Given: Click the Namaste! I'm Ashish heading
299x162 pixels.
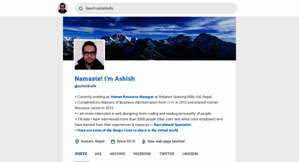Looking at the screenshot, I should tap(105, 79).
